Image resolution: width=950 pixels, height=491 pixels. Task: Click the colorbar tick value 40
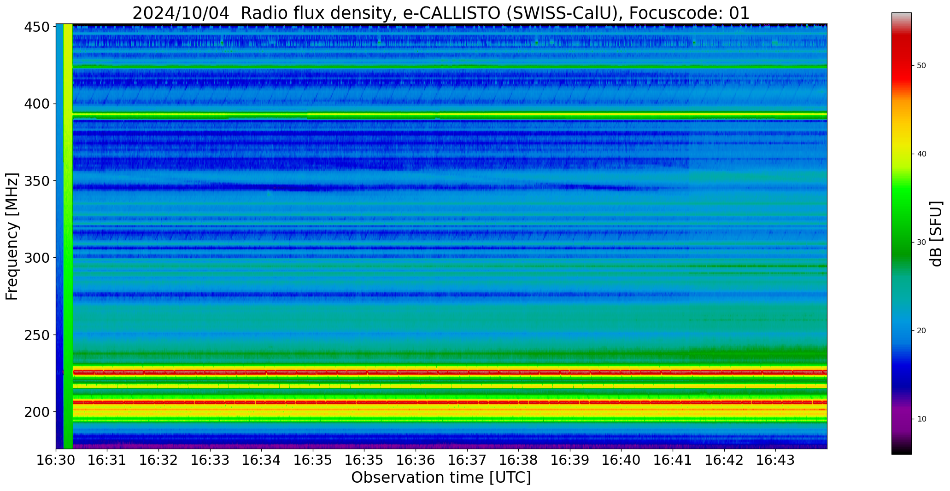click(x=921, y=154)
